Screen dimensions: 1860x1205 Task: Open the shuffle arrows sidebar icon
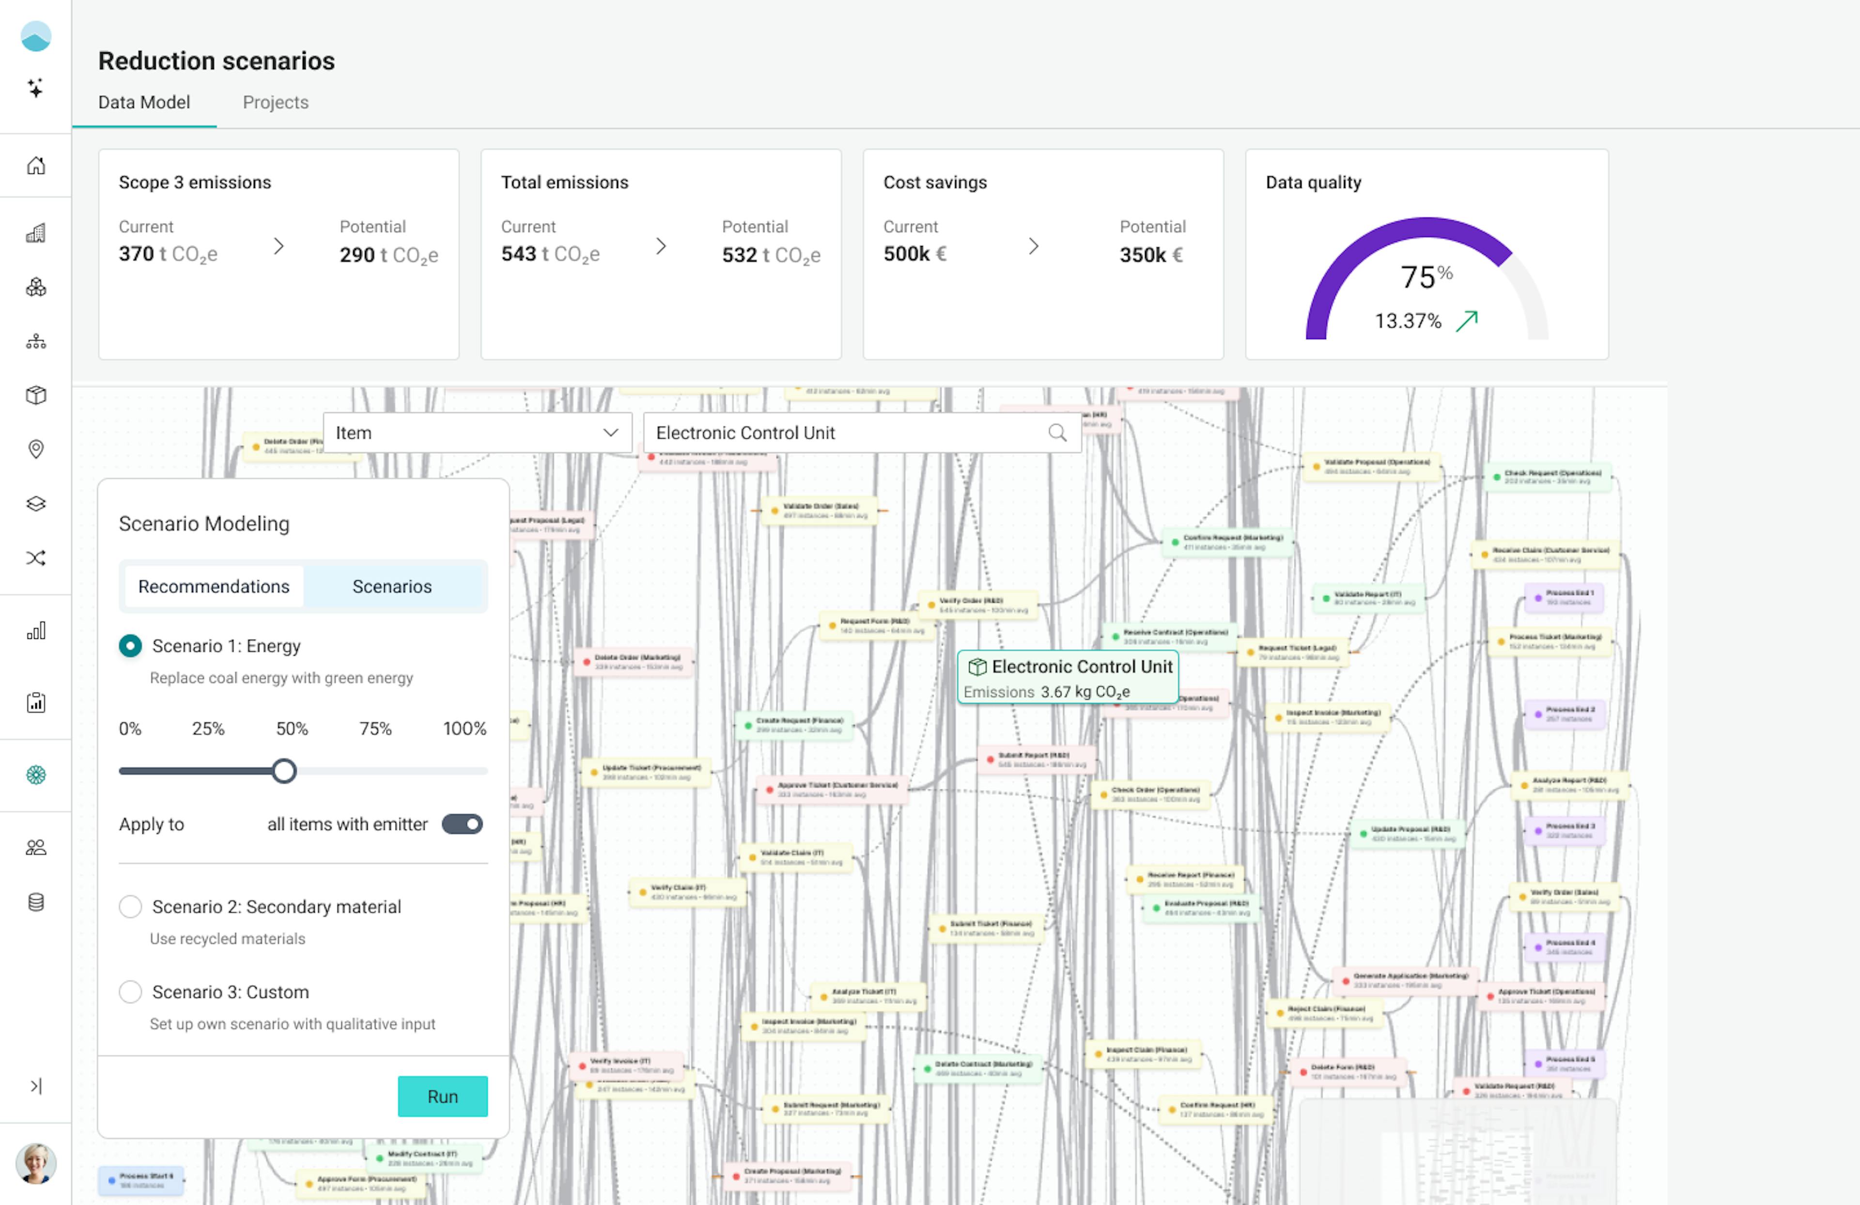coord(36,558)
